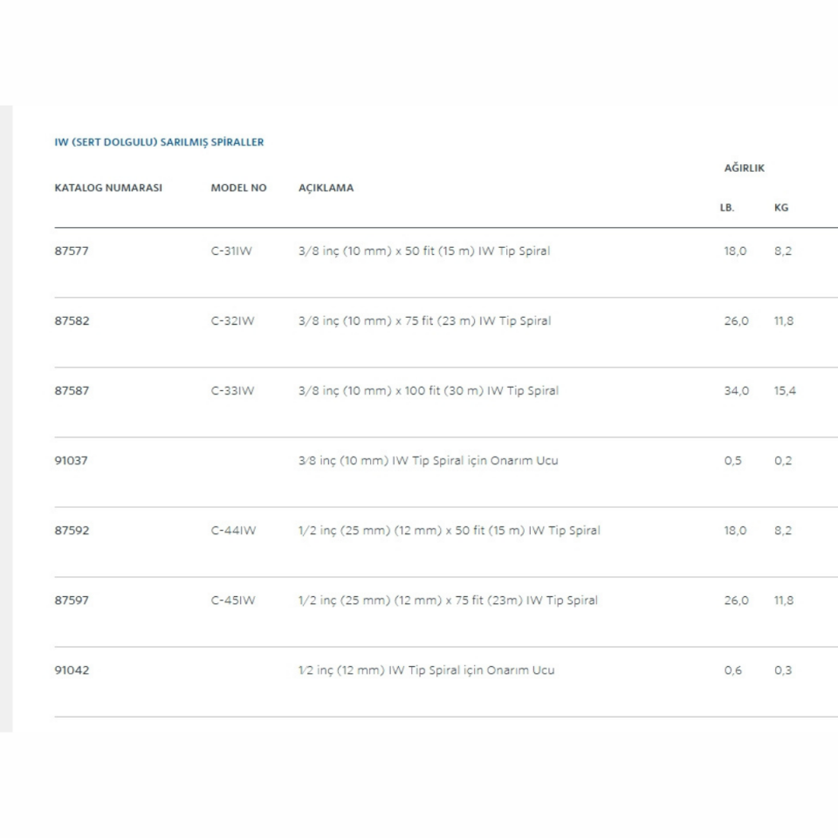Click the KATALOG NUMARASI column header
This screenshot has width=838, height=838.
[108, 188]
